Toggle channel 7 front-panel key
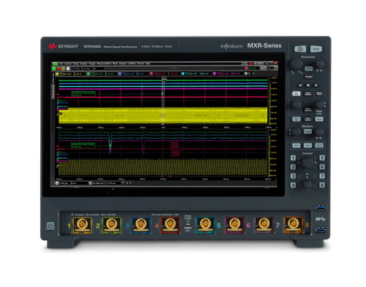This screenshot has height=287, width=366. tap(322, 176)
